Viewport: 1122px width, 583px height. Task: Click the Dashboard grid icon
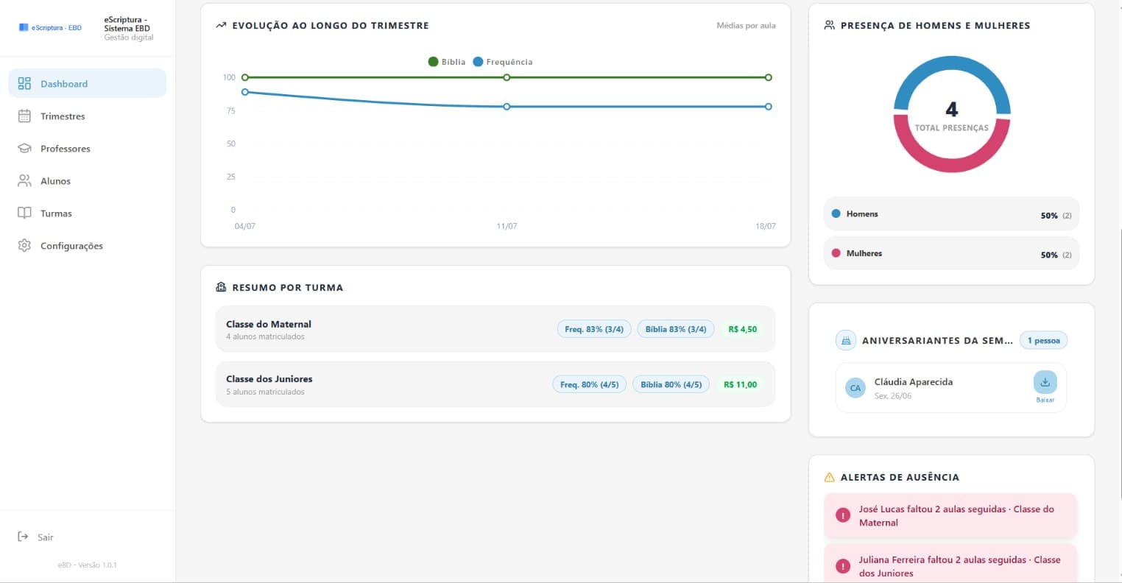(x=24, y=83)
